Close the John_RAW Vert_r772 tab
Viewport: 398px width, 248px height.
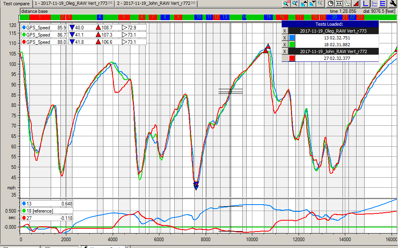click(193, 3)
